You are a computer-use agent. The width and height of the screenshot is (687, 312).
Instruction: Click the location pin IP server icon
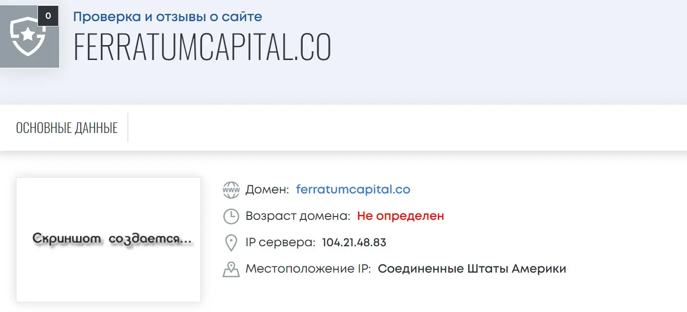[231, 243]
